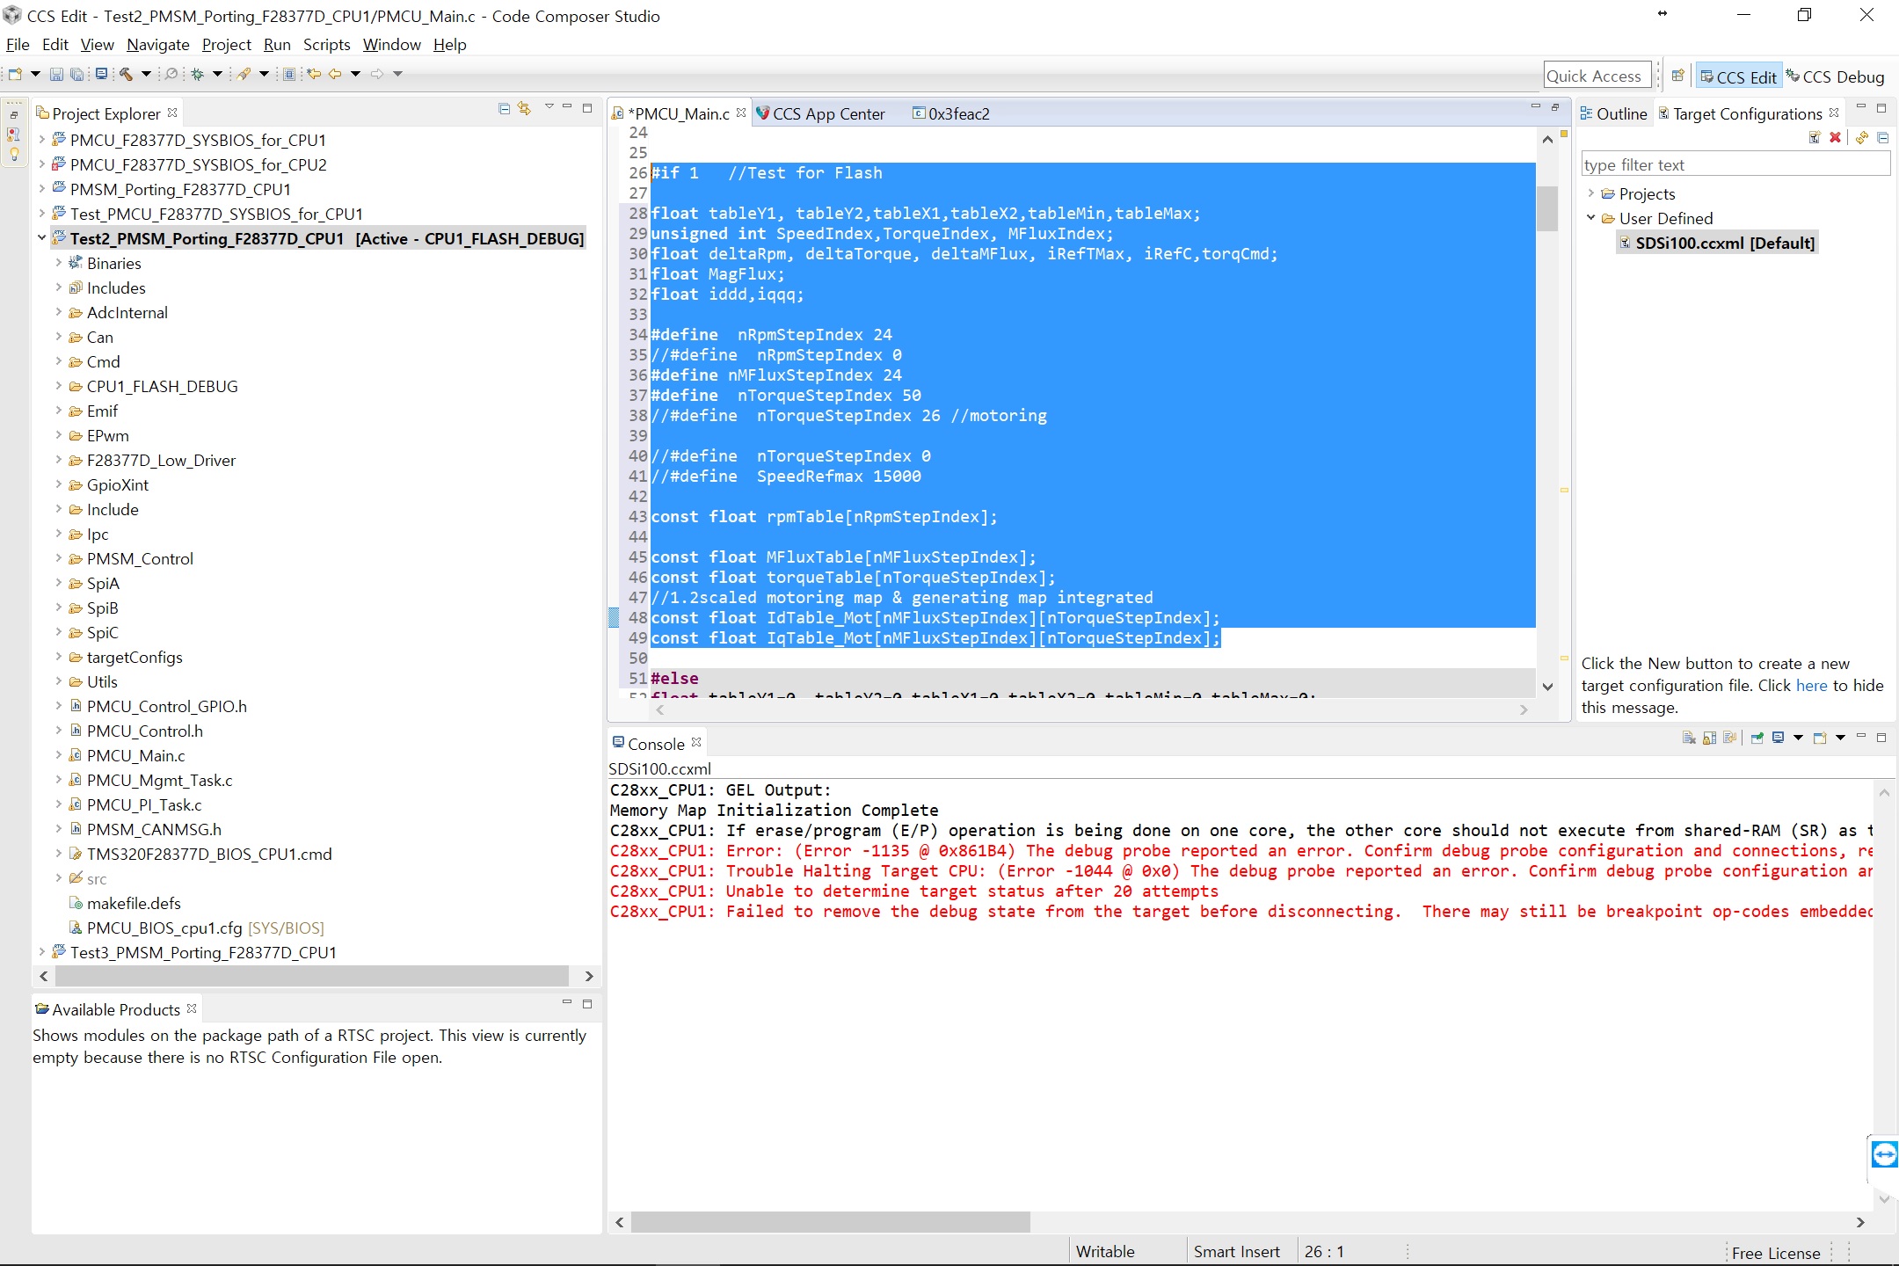Collapse the User Defined tree node

tap(1590, 218)
